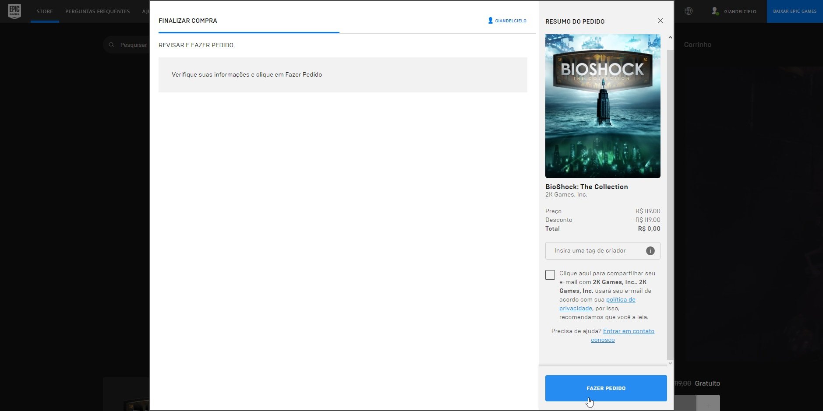Click the BioShock: The Collection title

(586, 186)
